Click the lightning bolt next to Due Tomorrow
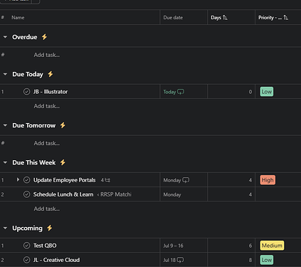This screenshot has width=301, height=267. (x=63, y=125)
